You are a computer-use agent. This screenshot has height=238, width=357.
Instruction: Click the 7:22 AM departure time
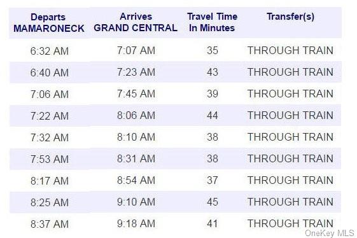(x=50, y=116)
